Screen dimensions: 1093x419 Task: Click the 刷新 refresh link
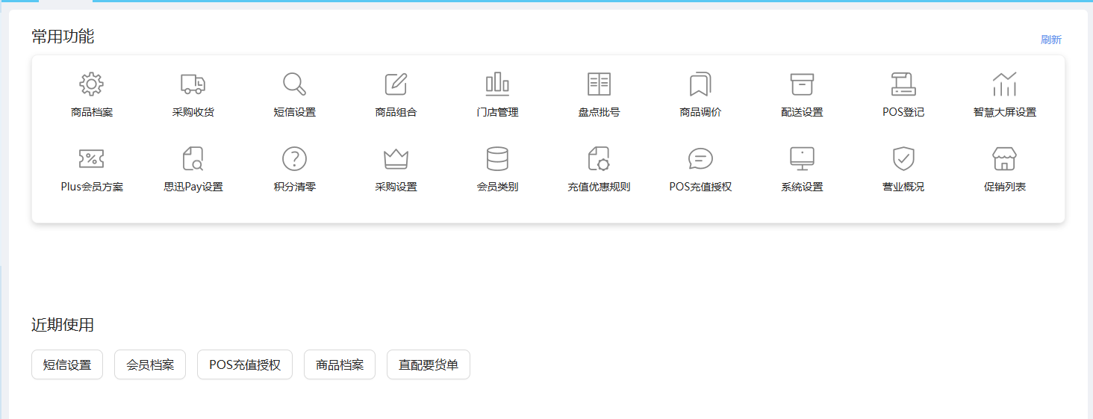click(1051, 40)
